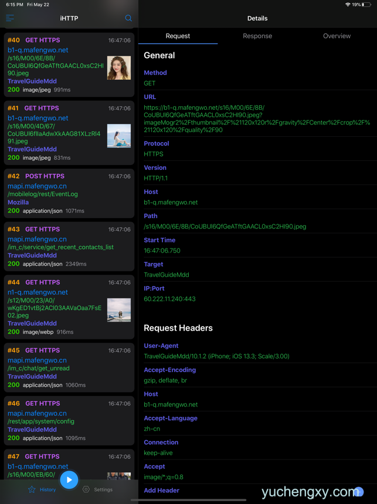Tap the battery status icon
This screenshot has height=504, width=377.
(x=366, y=5)
